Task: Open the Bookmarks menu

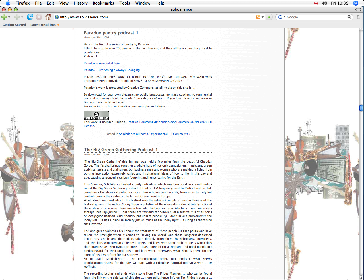Action: tap(103, 3)
